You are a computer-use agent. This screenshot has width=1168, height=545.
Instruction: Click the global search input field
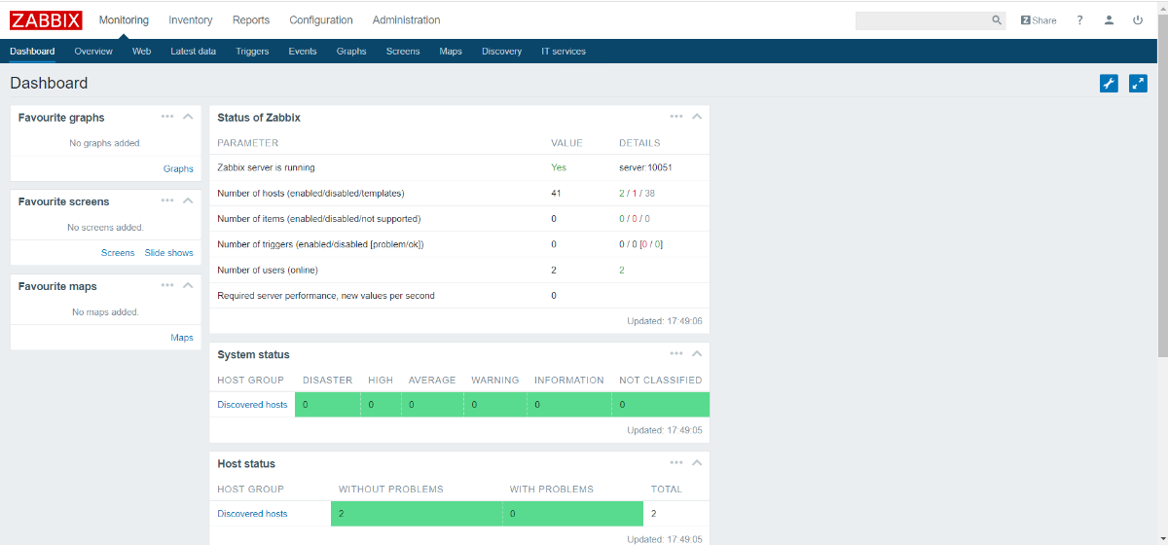pos(922,20)
